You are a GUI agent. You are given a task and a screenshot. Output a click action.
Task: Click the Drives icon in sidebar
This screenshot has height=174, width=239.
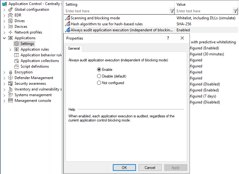10,21
